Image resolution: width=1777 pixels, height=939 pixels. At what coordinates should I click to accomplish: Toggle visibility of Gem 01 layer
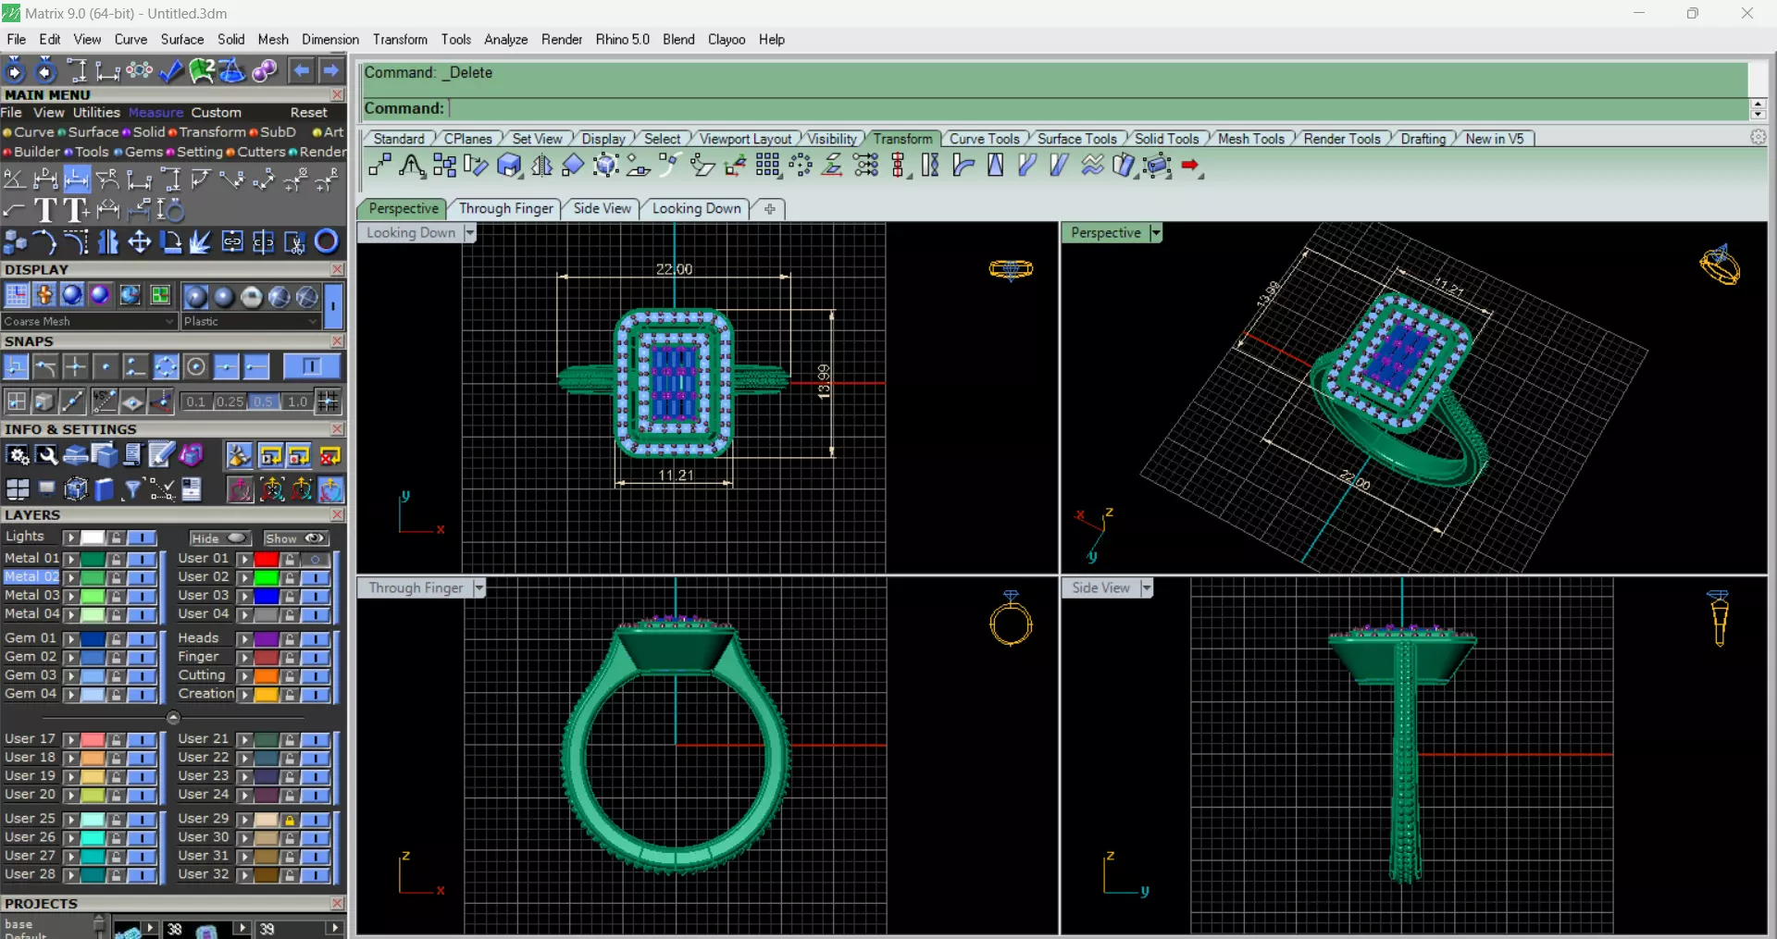(x=142, y=638)
